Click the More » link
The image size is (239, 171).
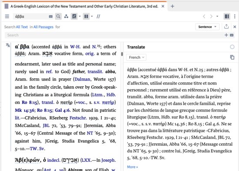(x=133, y=167)
